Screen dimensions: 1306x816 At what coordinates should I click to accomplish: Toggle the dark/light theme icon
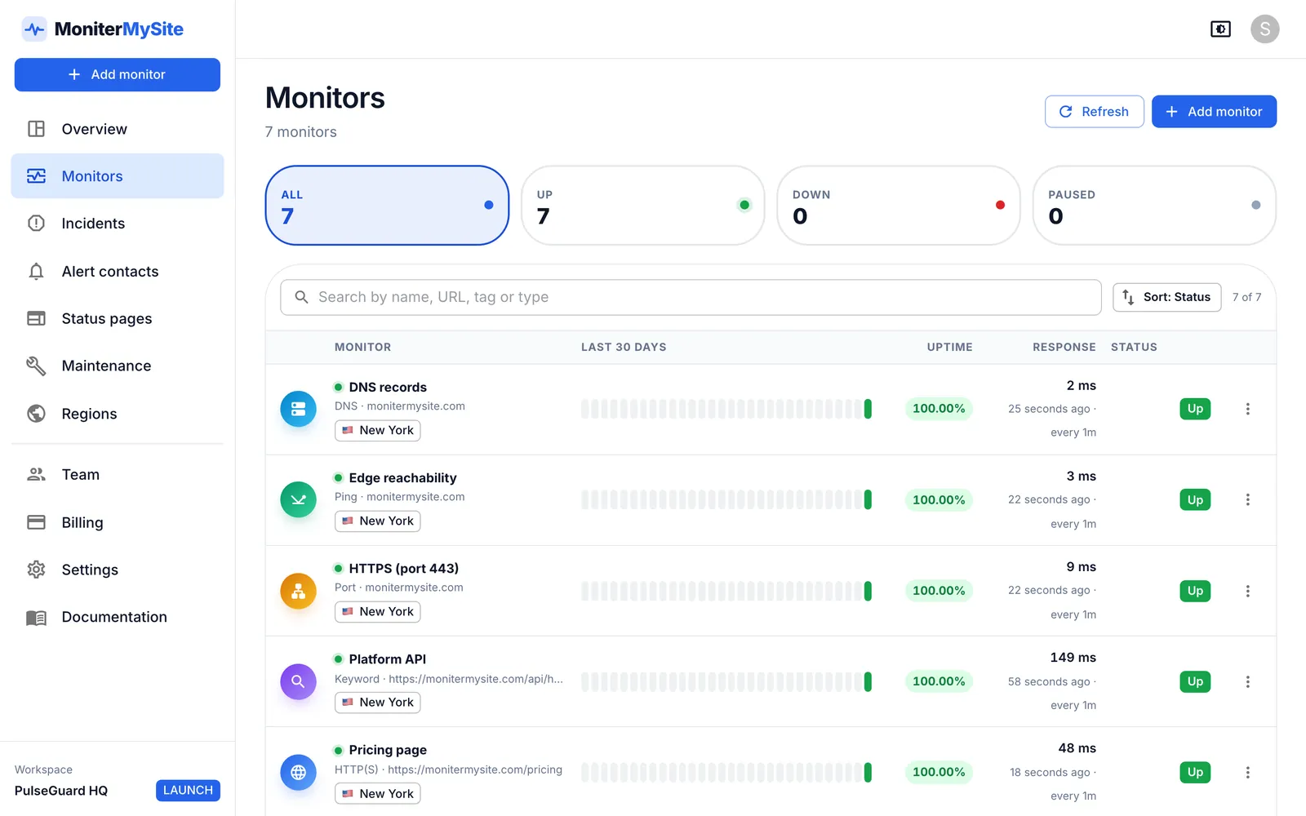coord(1220,29)
